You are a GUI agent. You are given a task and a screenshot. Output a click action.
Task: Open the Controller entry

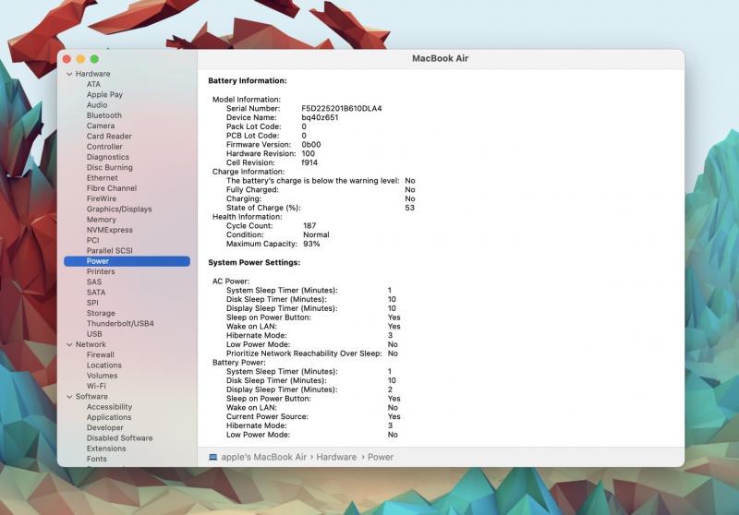(104, 147)
